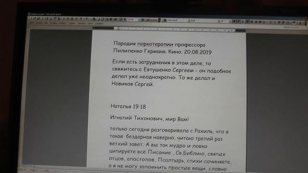Click the Word Help icon

coord(143,20)
